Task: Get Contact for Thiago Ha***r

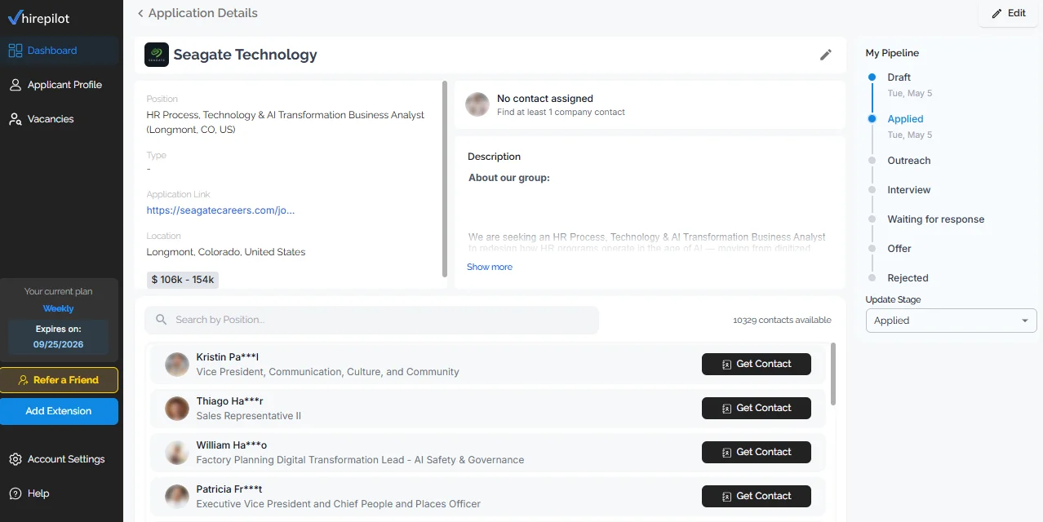Action: [757, 408]
